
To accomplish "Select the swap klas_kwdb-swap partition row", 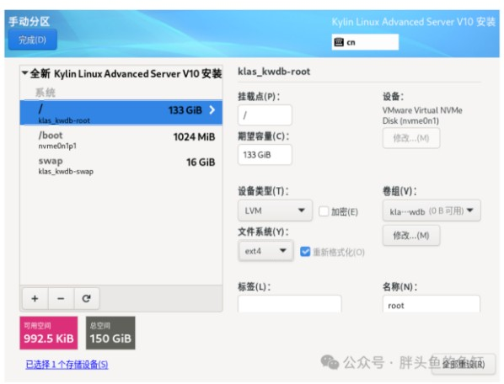I will [121, 165].
